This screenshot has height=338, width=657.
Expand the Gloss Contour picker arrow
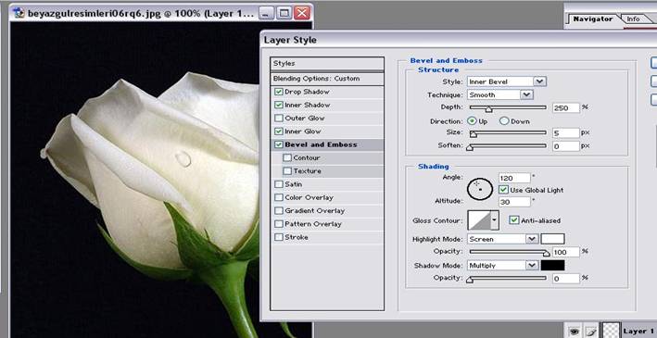[x=495, y=220]
